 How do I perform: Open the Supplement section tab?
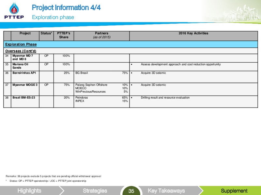coord(234,190)
